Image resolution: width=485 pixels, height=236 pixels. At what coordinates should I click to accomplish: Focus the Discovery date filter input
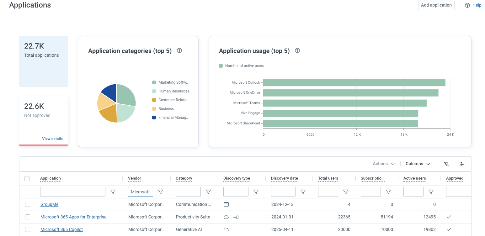click(283, 192)
